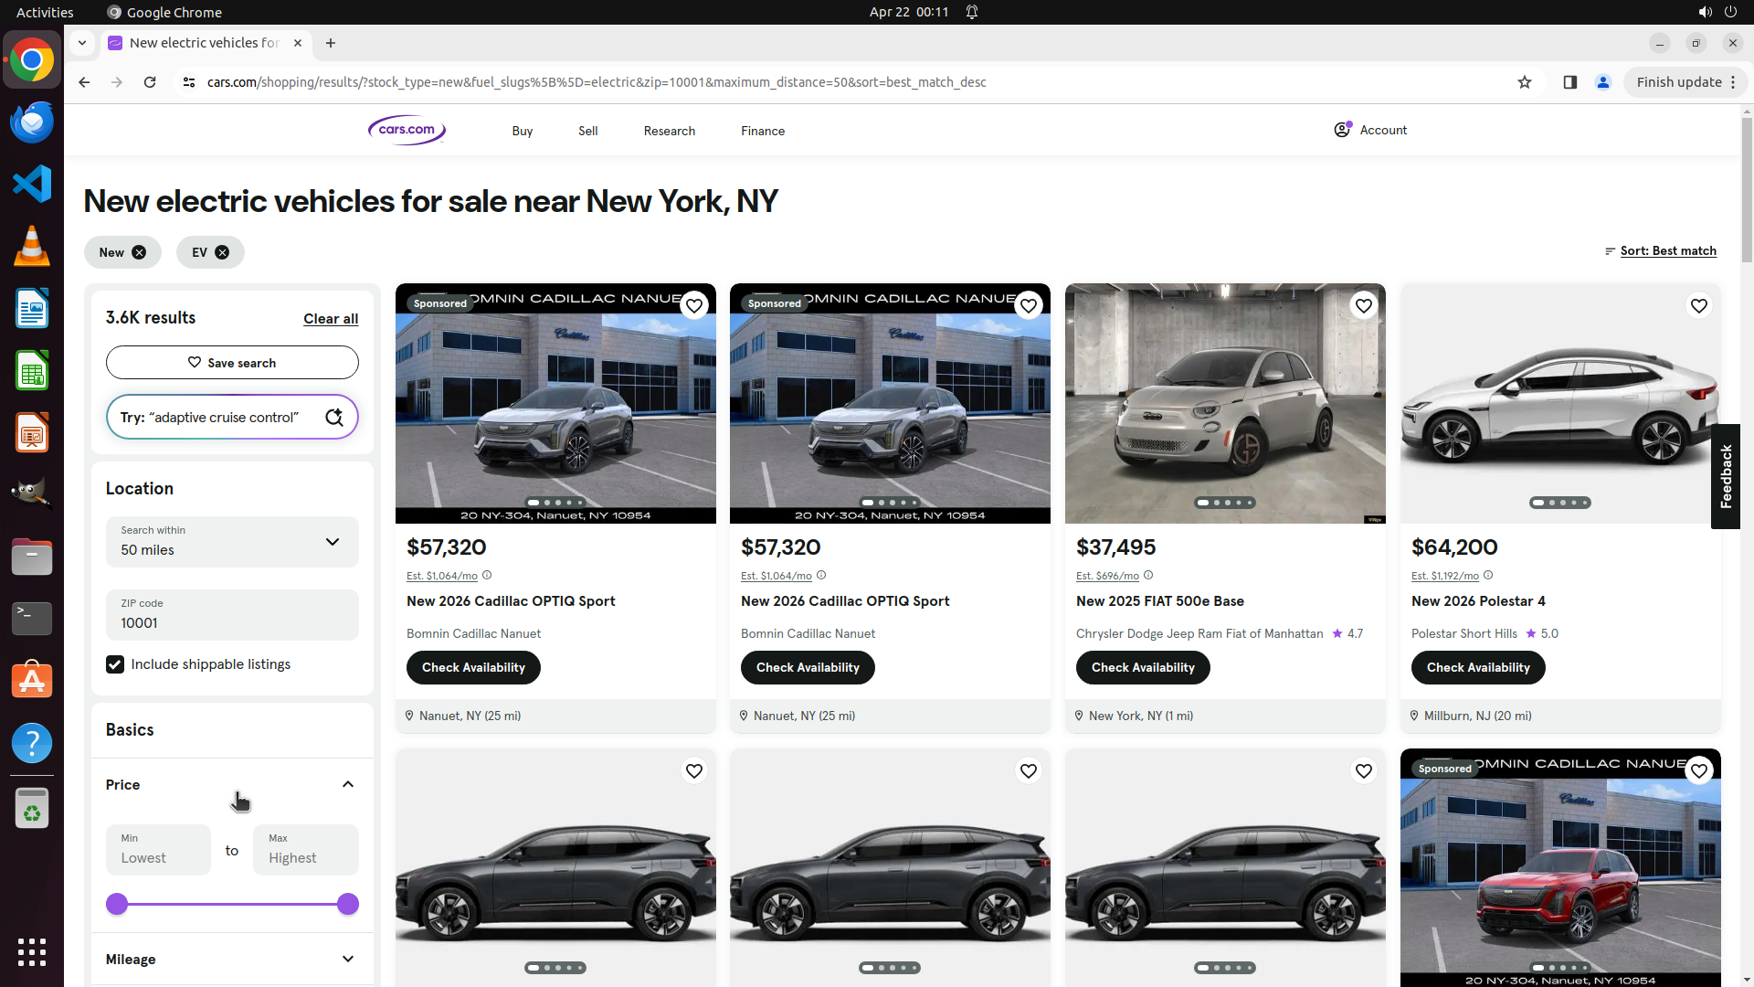The image size is (1754, 987).
Task: Click heart icon on Polestar 4 listing
Action: point(1698,306)
